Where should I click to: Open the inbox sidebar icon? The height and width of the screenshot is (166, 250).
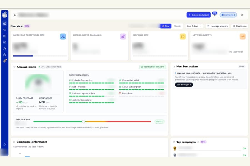click(x=5, y=42)
